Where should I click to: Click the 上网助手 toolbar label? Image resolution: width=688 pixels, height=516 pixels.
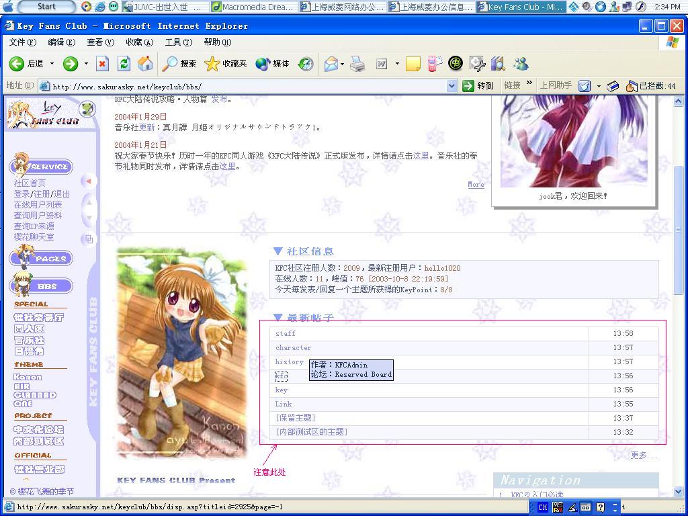tap(556, 85)
